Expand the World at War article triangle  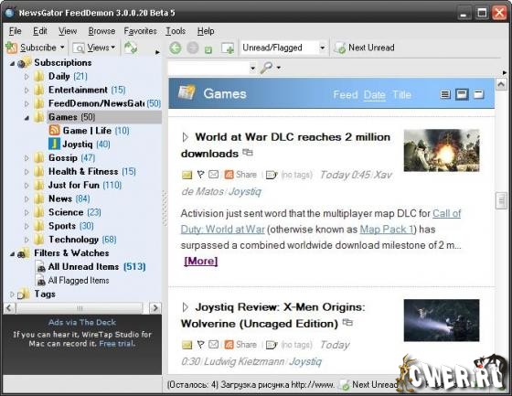[186, 137]
